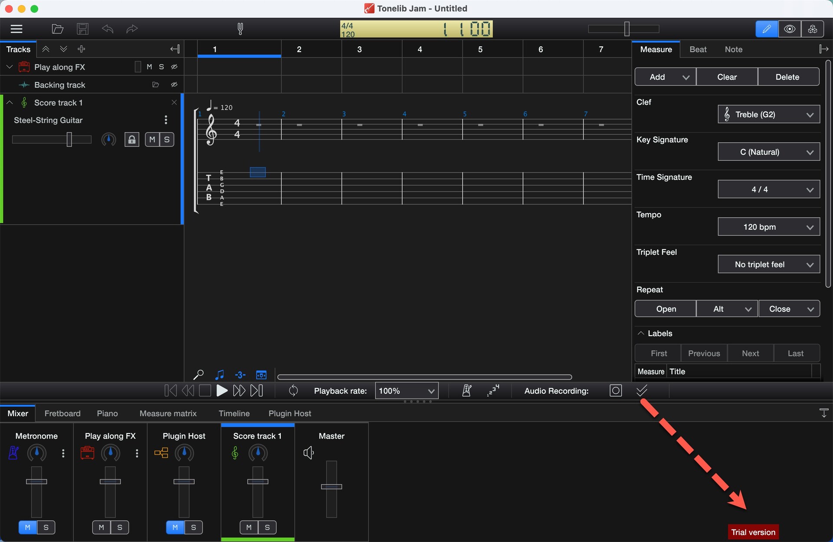Toggle visibility of Play along FX track
This screenshot has height=542, width=833.
[174, 67]
